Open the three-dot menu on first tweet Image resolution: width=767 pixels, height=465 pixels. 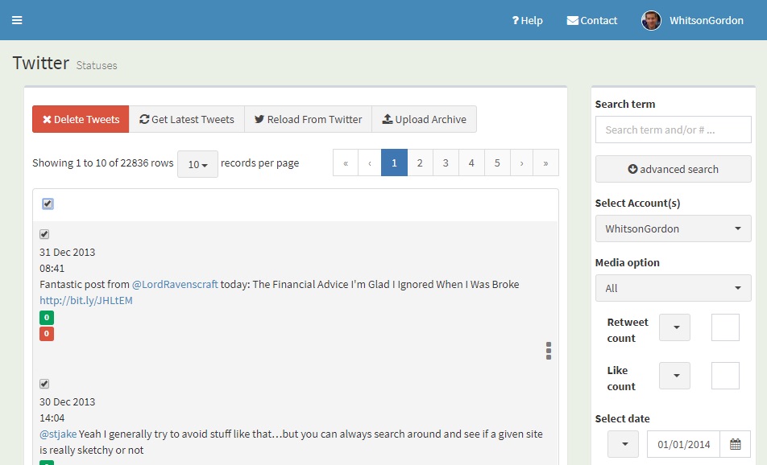[549, 350]
